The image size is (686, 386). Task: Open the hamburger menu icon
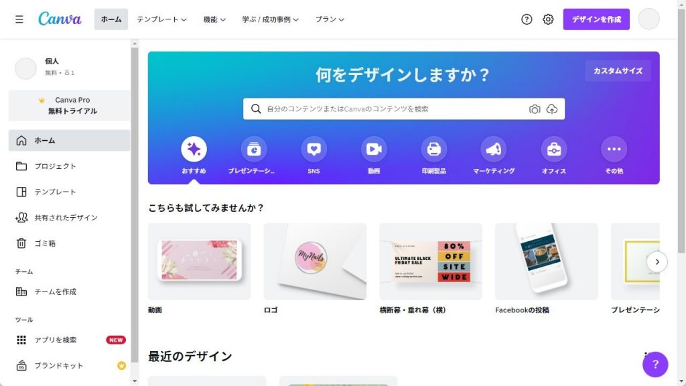(x=19, y=19)
